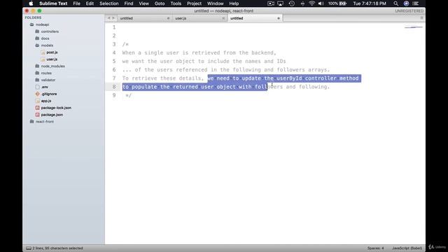This screenshot has width=448, height=252.
Task: Click the battery status indicator
Action: click(337, 3)
